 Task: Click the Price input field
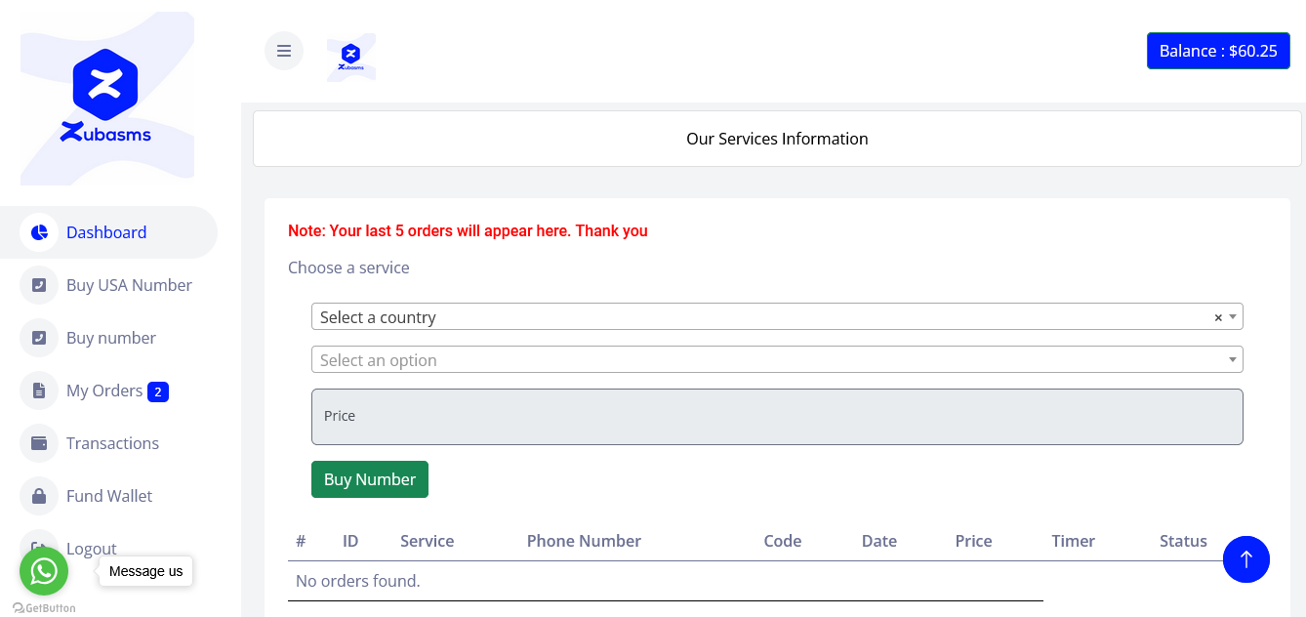point(776,417)
